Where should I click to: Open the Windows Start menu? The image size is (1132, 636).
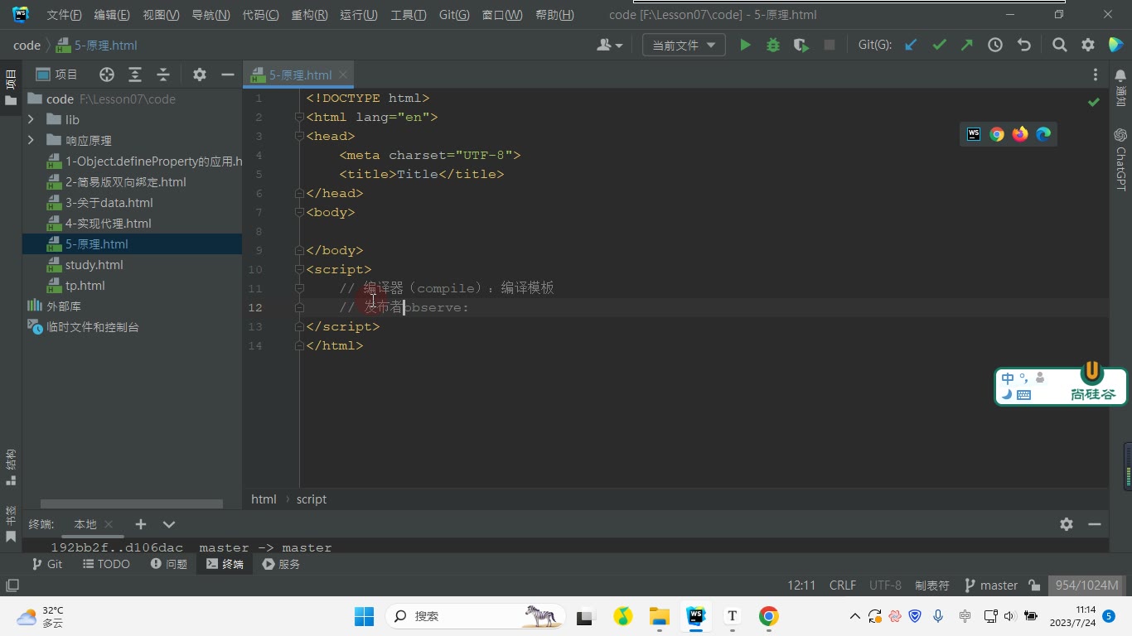(x=364, y=616)
